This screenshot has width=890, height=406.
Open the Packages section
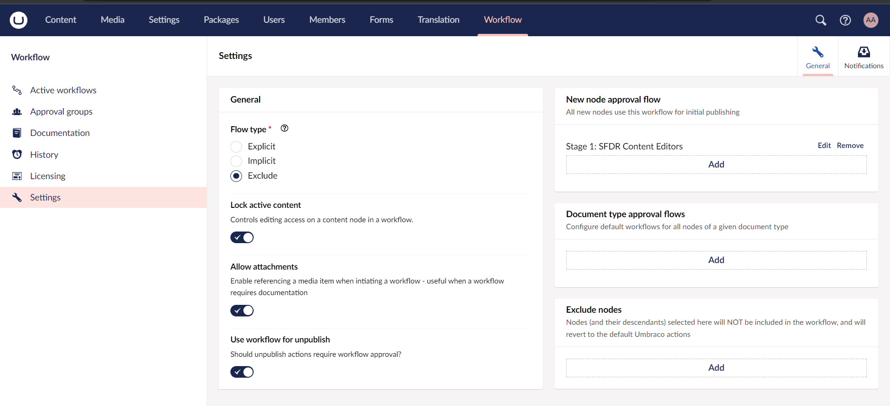pyautogui.click(x=221, y=20)
